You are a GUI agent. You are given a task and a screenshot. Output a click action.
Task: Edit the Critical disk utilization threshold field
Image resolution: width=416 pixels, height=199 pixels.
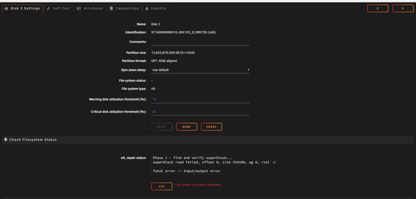click(x=201, y=112)
